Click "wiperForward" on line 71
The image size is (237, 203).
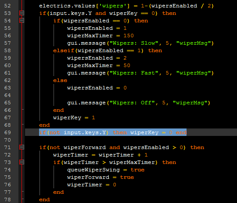tap(85, 147)
